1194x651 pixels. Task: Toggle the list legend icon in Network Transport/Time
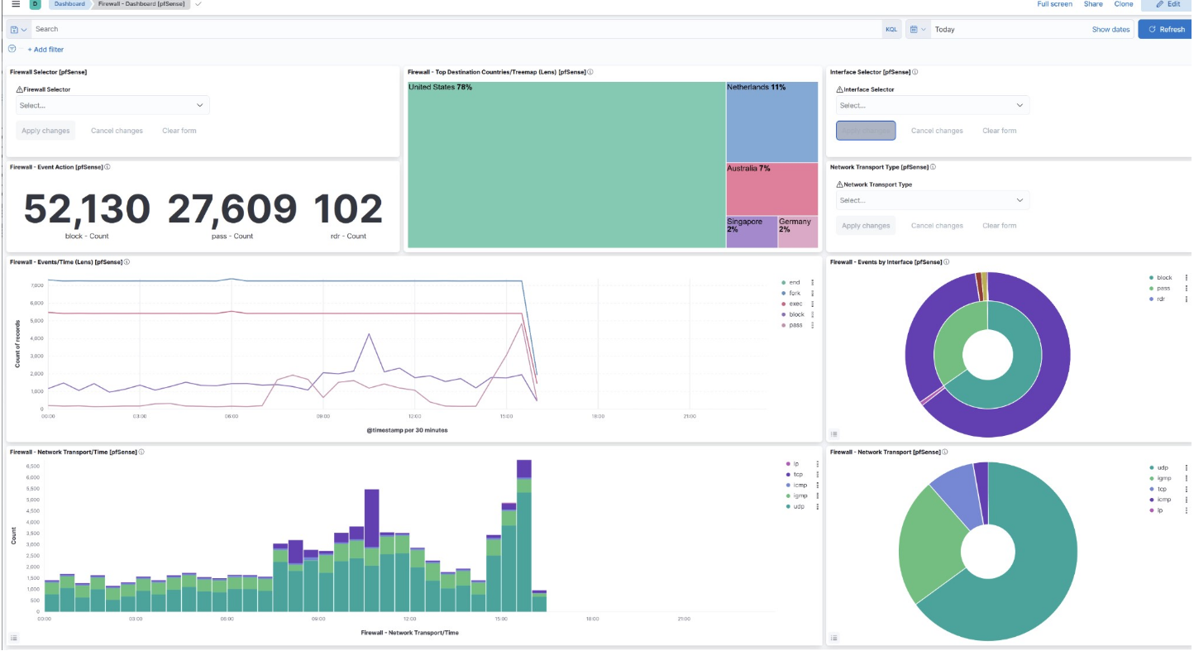[14, 638]
